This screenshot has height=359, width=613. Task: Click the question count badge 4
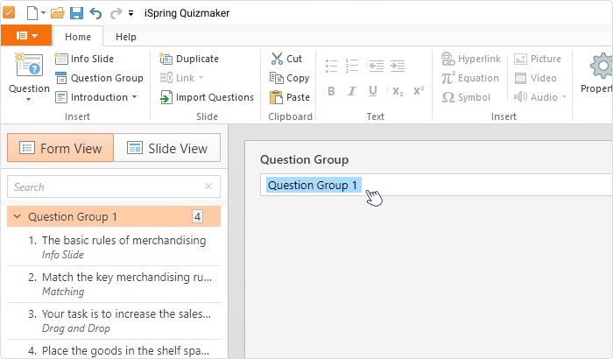coord(197,216)
